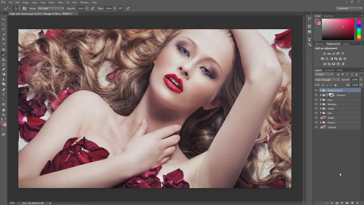Switch to the Channels tab
364x205 pixels.
click(329, 70)
